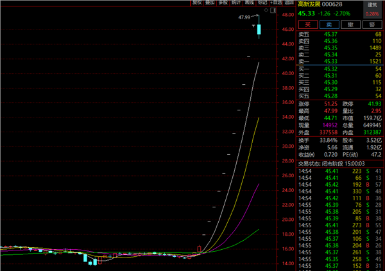Select the 买四 row at 45.29
The height and width of the screenshot is (271, 385).
(340, 89)
